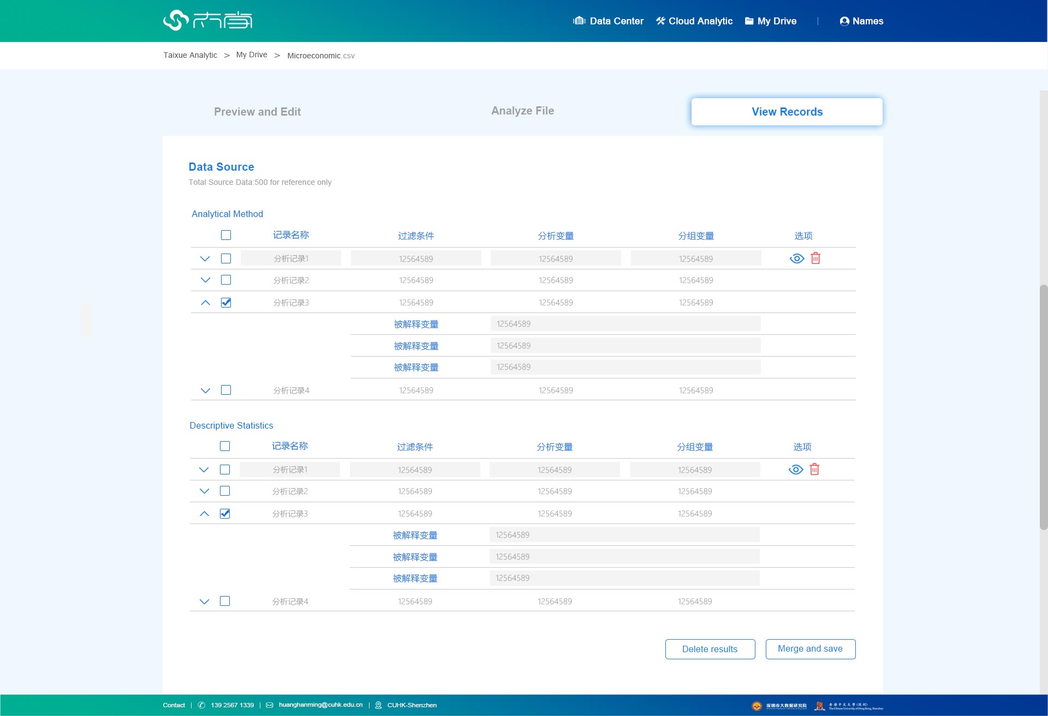Viewport: 1048px width, 716px height.
Task: Expand 分析记录2 row in Analytical Method
Action: [x=205, y=280]
